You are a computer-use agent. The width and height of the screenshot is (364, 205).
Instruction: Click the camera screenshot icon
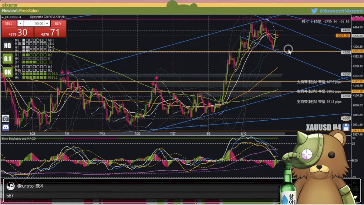point(5,118)
